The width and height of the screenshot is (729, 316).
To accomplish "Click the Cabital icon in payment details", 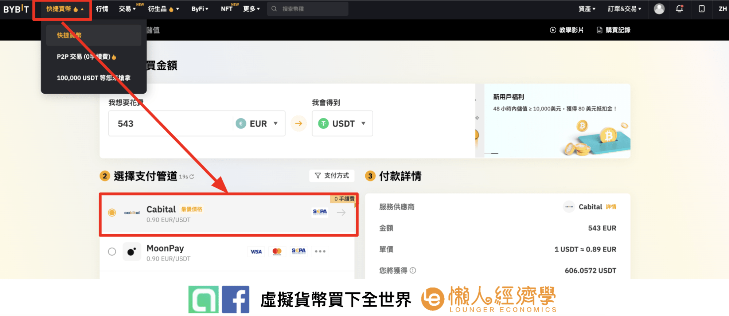I will 569,207.
